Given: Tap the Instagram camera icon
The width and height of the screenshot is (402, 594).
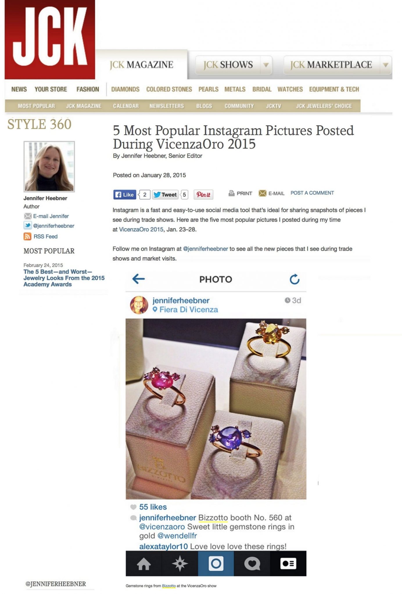Looking at the screenshot, I should tap(216, 563).
